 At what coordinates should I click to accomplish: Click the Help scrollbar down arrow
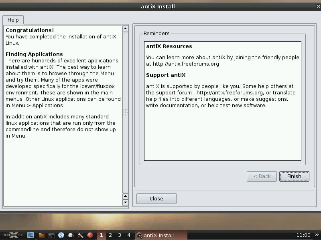click(125, 202)
